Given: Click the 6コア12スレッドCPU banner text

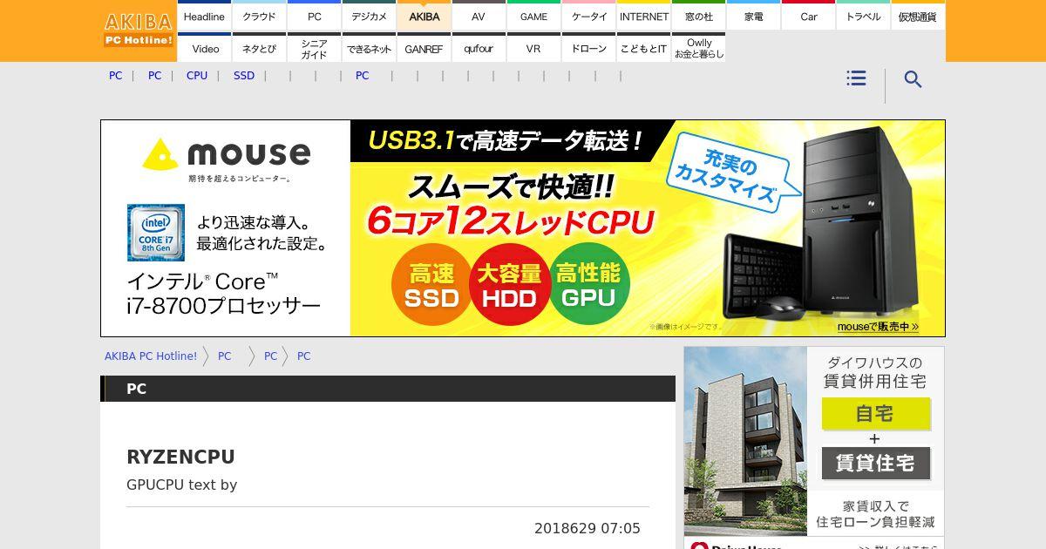Looking at the screenshot, I should pos(510,221).
